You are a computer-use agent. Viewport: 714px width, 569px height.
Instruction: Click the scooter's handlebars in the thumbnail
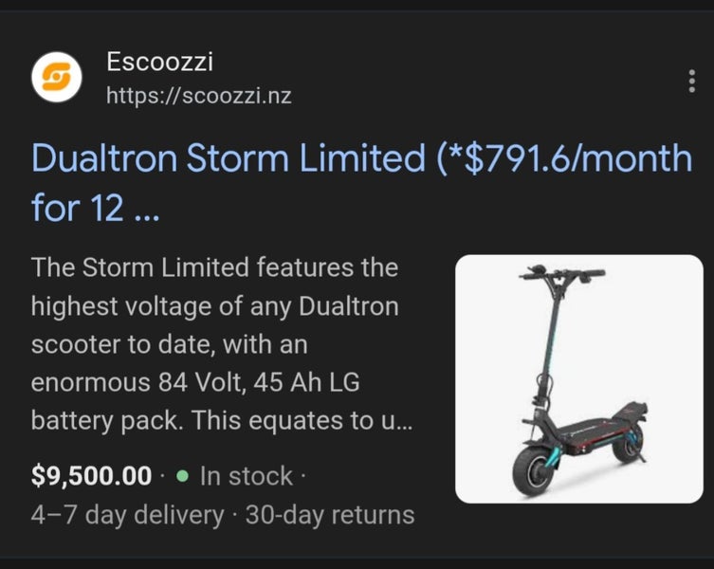pos(561,274)
